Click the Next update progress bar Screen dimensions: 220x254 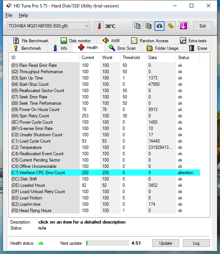tap(107, 243)
